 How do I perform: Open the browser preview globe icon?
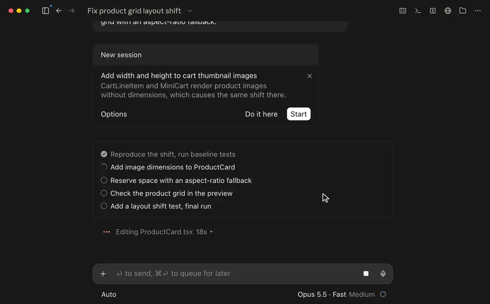click(448, 11)
